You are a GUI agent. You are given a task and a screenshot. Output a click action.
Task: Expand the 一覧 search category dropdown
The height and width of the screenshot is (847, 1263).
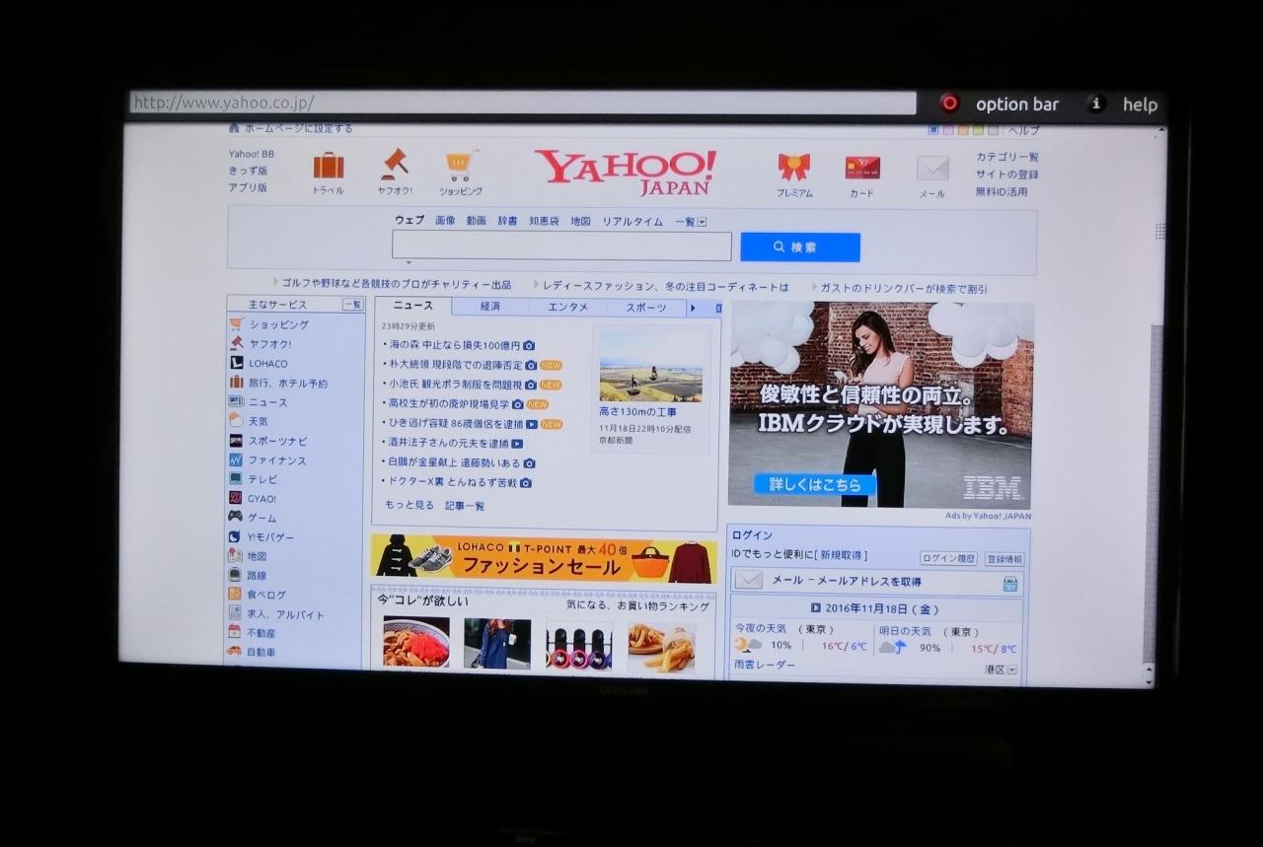(702, 222)
